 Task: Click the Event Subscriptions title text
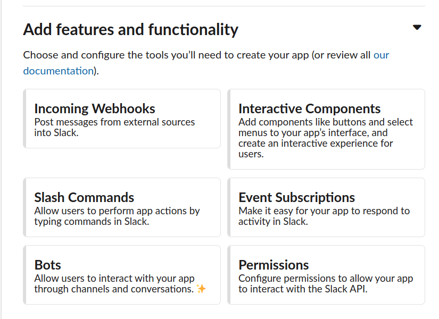296,198
